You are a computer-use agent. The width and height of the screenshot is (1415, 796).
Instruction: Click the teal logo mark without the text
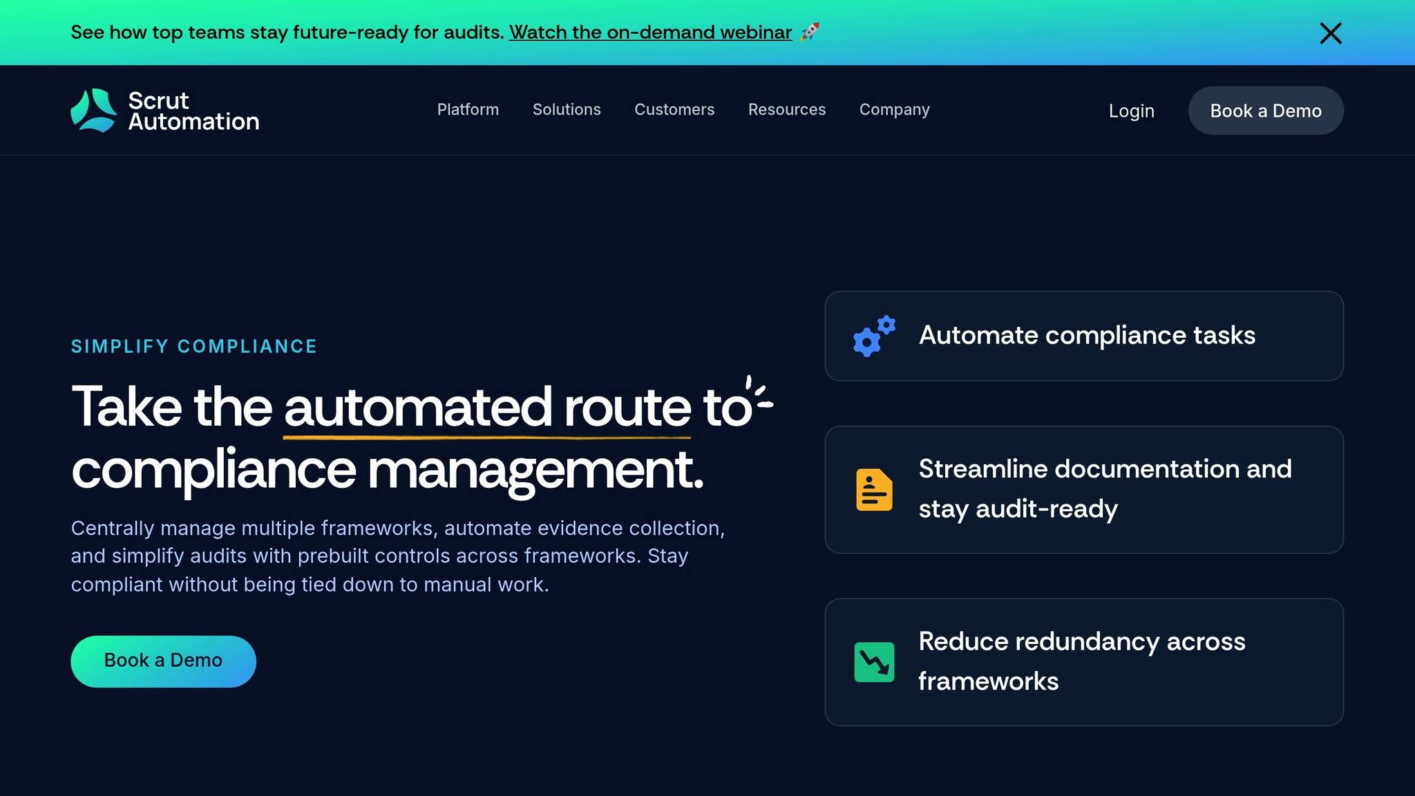tap(94, 109)
